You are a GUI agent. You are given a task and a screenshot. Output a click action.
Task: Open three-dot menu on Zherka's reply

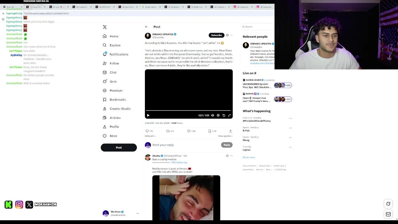pyautogui.click(x=231, y=156)
